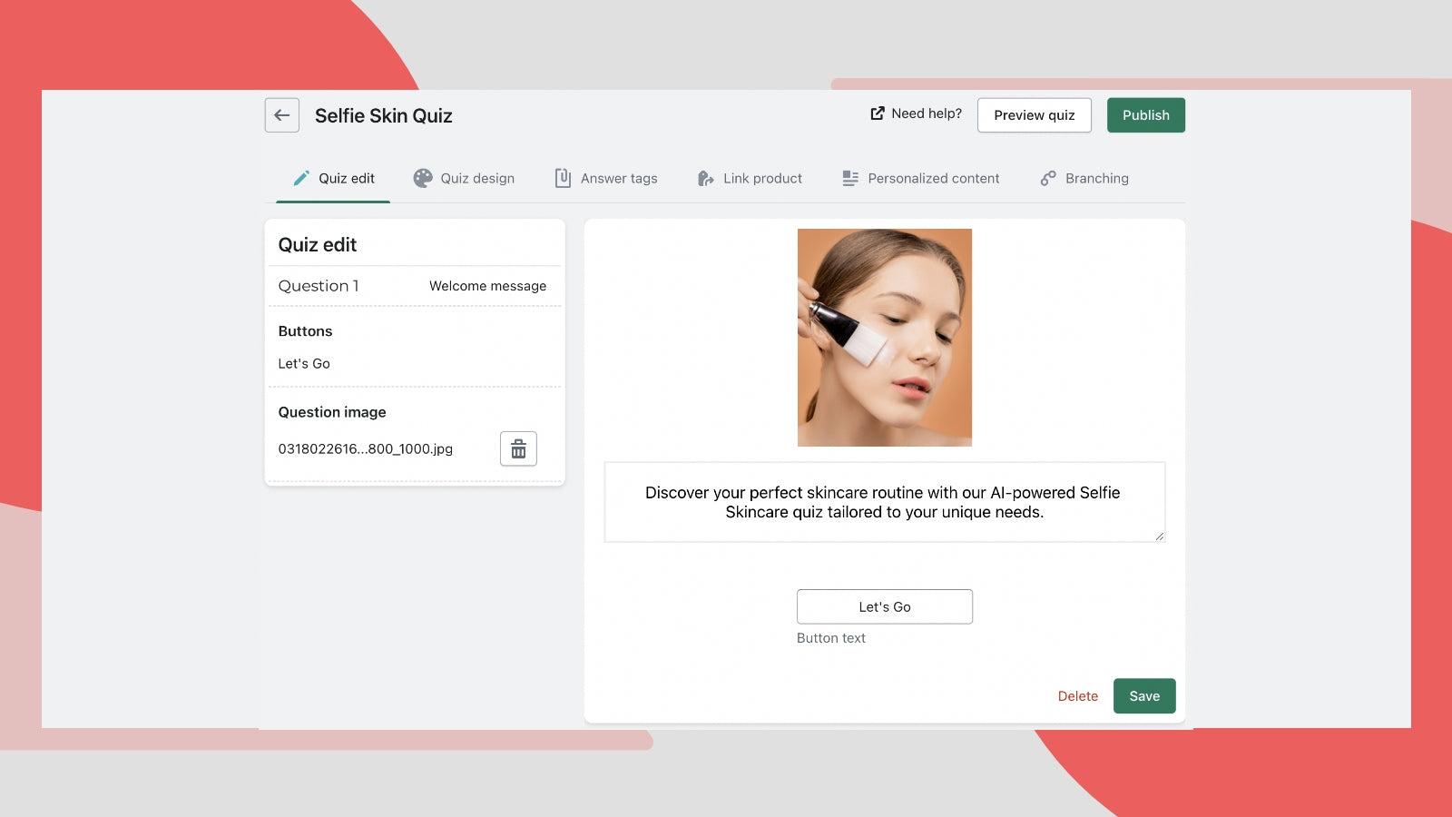Click the Question 1 entry
The width and height of the screenshot is (1452, 817).
pyautogui.click(x=319, y=285)
